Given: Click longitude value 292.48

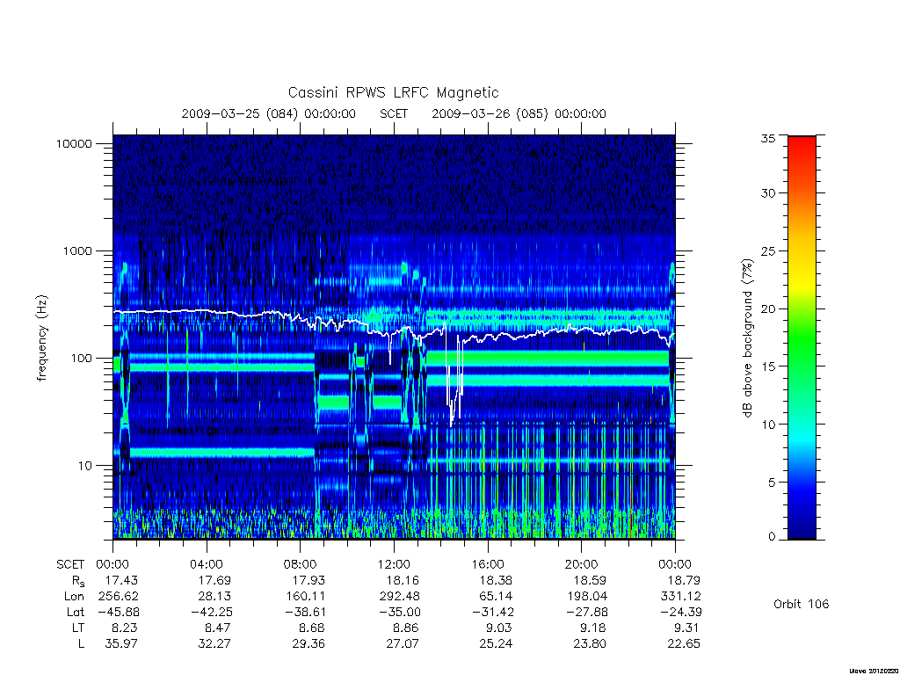Looking at the screenshot, I should [400, 597].
